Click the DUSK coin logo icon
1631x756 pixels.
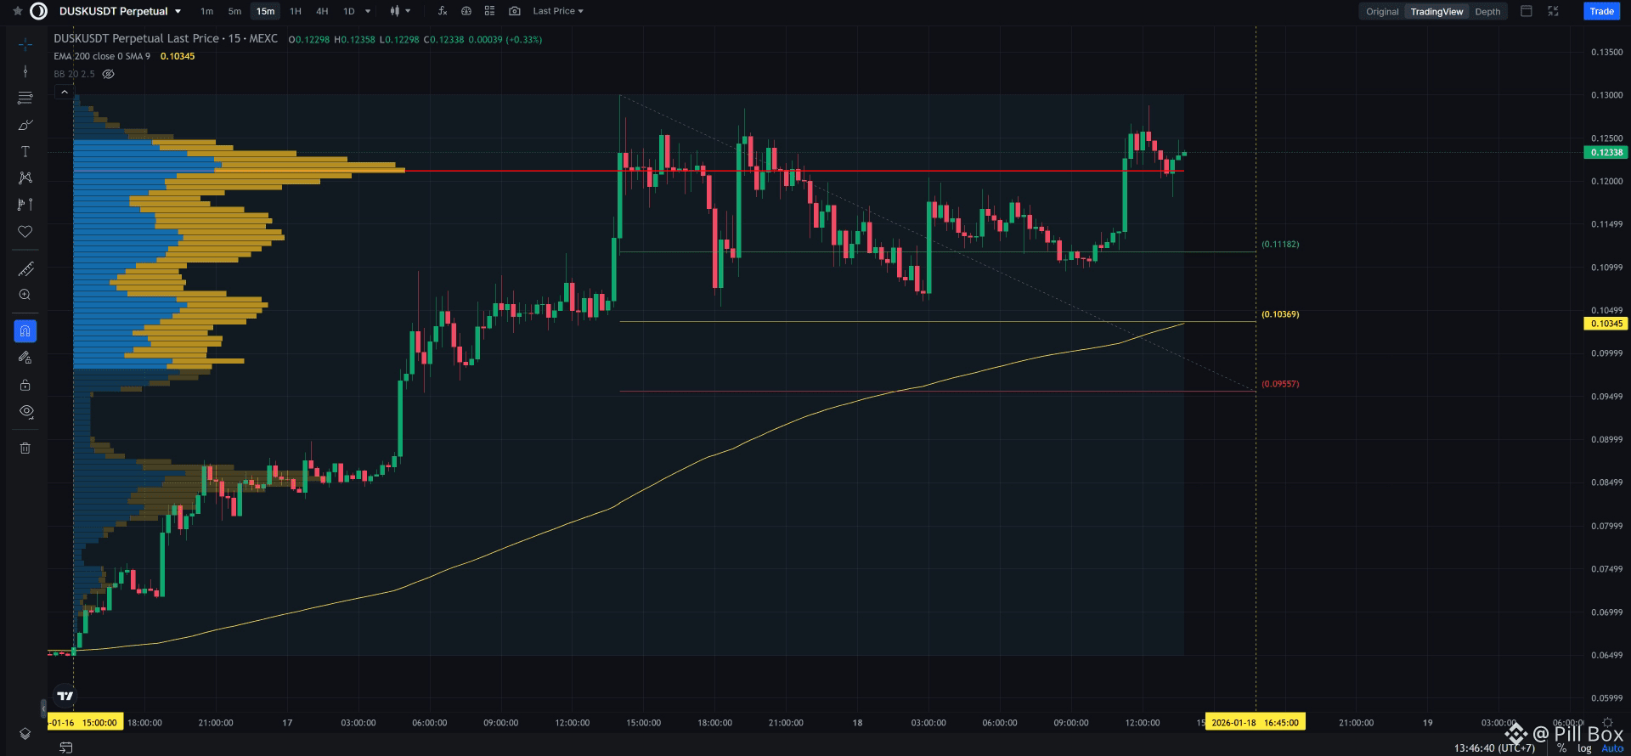39,11
